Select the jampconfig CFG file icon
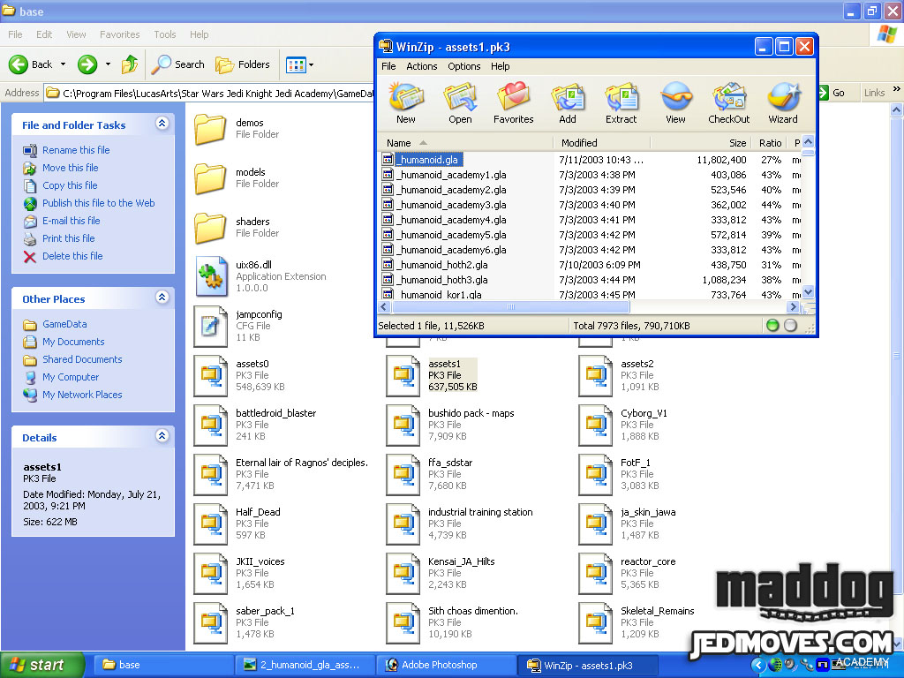Screen dimensions: 904x678 [210, 327]
